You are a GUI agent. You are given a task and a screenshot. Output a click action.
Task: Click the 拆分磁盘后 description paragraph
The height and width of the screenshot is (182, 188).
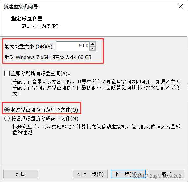pos(96,129)
